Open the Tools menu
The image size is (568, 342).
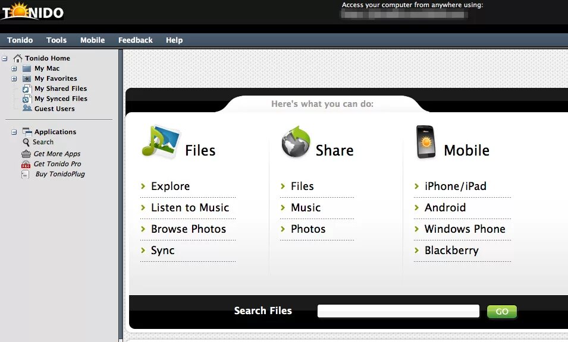tap(57, 40)
